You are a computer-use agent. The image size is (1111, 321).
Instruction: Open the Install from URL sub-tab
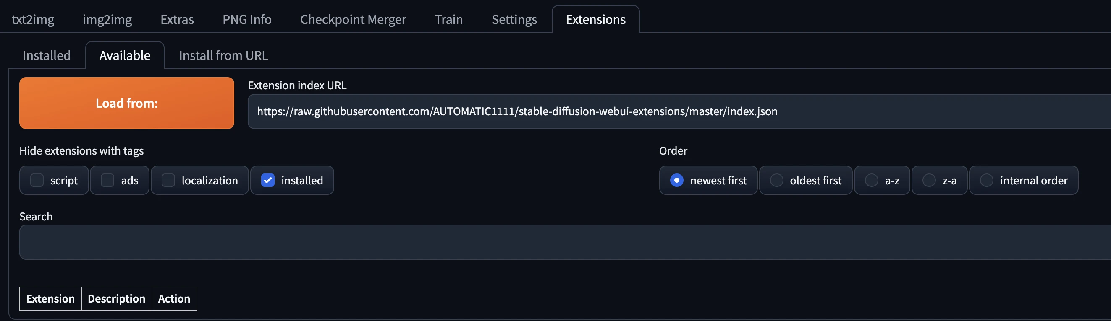click(x=223, y=55)
